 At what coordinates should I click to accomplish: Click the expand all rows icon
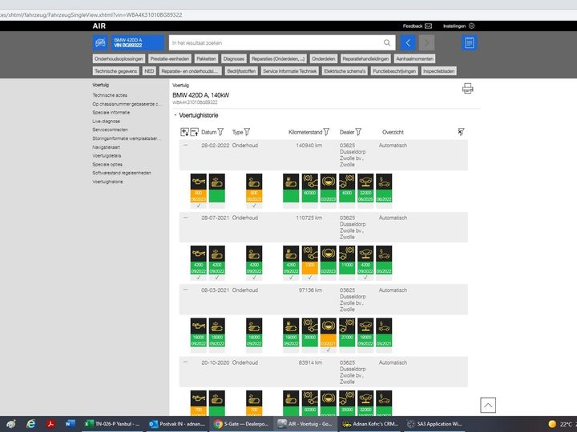pyautogui.click(x=184, y=132)
